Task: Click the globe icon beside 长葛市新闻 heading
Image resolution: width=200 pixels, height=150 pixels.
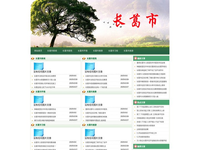Action: (33, 58)
